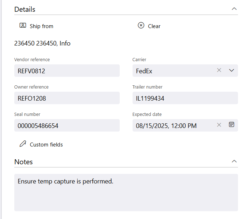The height and width of the screenshot is (219, 248).
Task: Focus the Trailer number field IL1199434
Action: click(185, 98)
